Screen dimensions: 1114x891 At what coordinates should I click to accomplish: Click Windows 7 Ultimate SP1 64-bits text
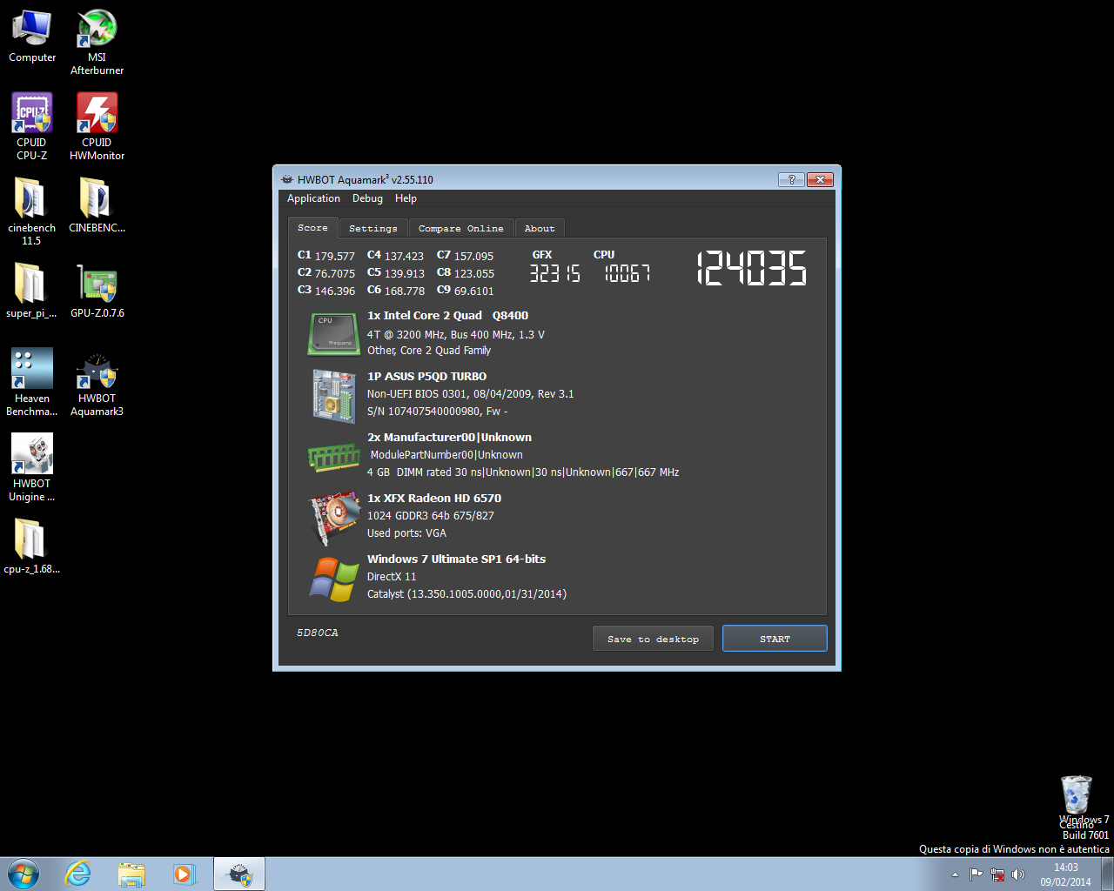pos(456,559)
